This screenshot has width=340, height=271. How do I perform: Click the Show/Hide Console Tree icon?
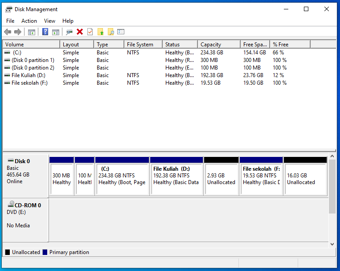(32, 32)
